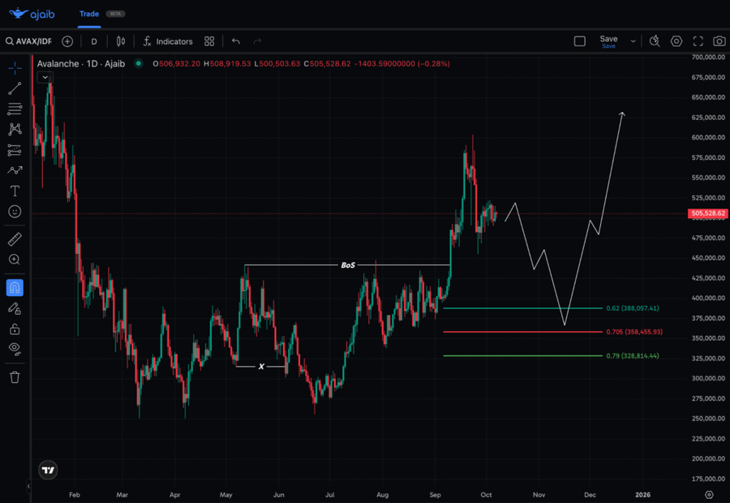The width and height of the screenshot is (730, 503).
Task: Take a chart snapshot with camera icon
Action: click(x=719, y=41)
